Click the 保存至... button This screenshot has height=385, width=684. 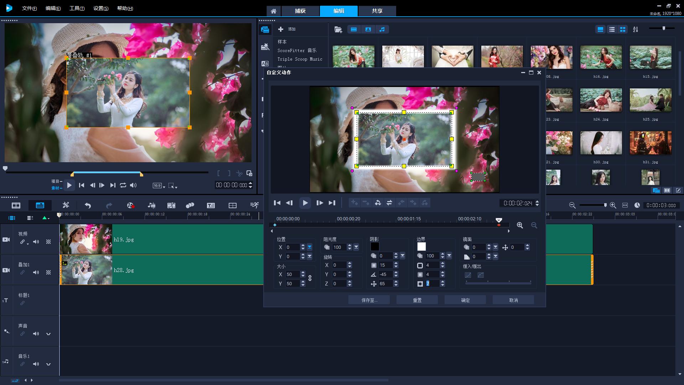369,300
